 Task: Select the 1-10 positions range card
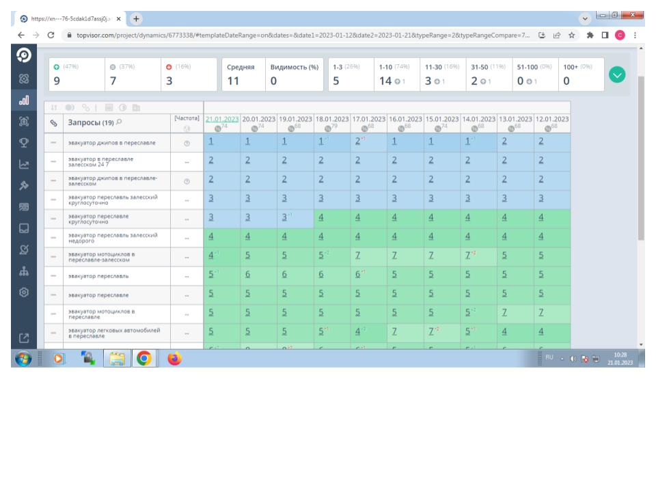point(397,74)
